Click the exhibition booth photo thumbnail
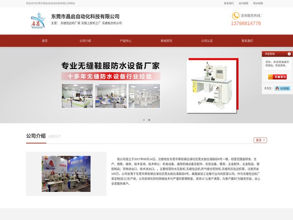The width and height of the screenshot is (293, 220). [x=66, y=174]
